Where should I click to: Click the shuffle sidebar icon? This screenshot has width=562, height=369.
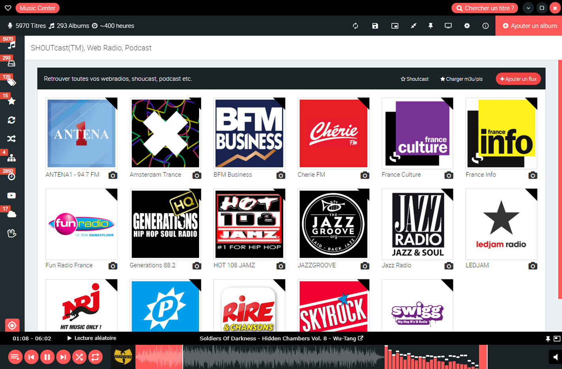click(x=11, y=139)
